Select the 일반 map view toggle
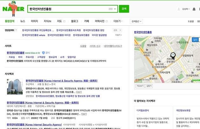Image resolution: width=200 pixels, height=129 pixels. point(195,40)
